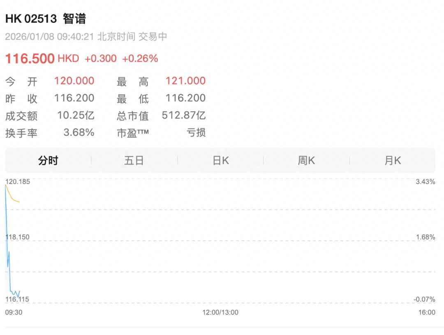444x335 pixels.
Task: Open the 五日 chart tab
Action: [x=134, y=161]
